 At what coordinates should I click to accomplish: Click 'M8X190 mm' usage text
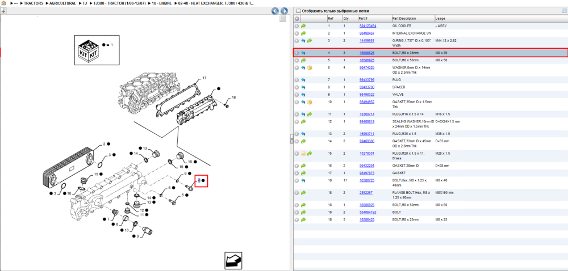tap(445, 193)
